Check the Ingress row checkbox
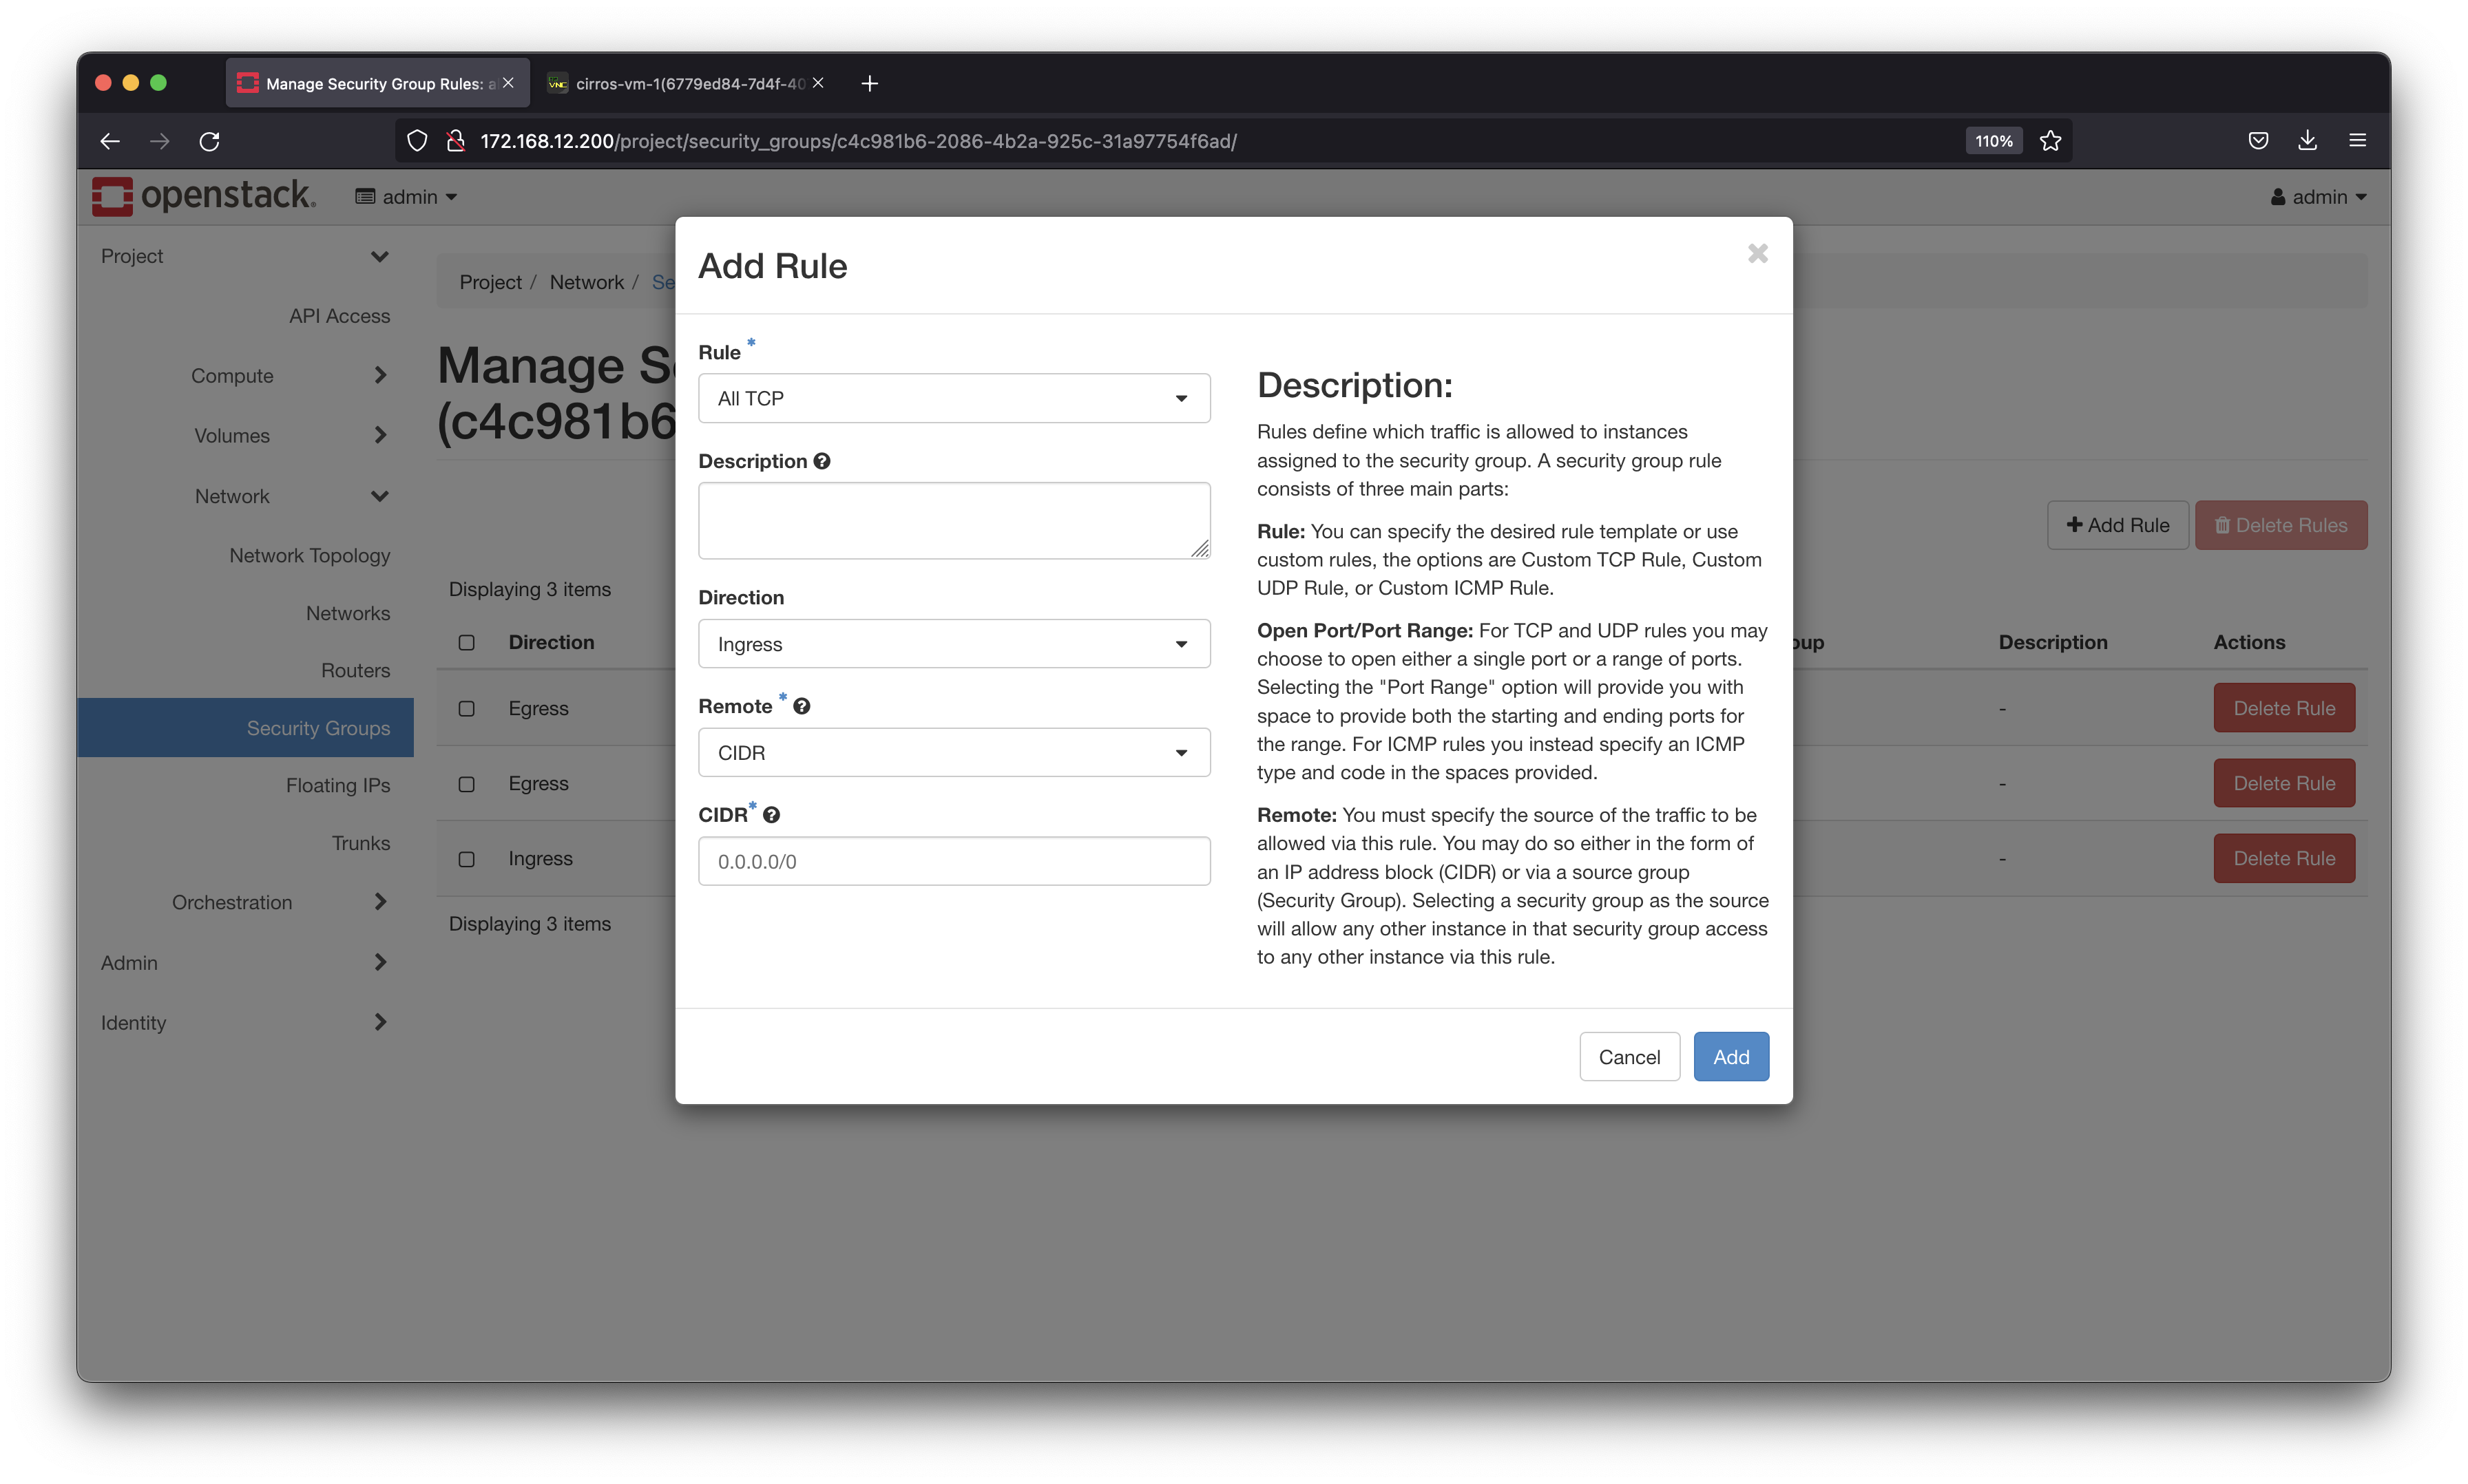The width and height of the screenshot is (2468, 1484). coord(467,858)
